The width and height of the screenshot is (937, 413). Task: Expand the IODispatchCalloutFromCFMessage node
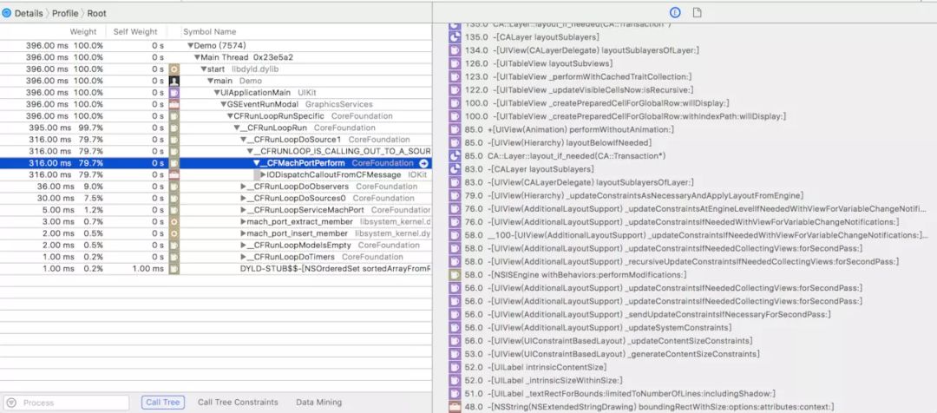pos(263,174)
